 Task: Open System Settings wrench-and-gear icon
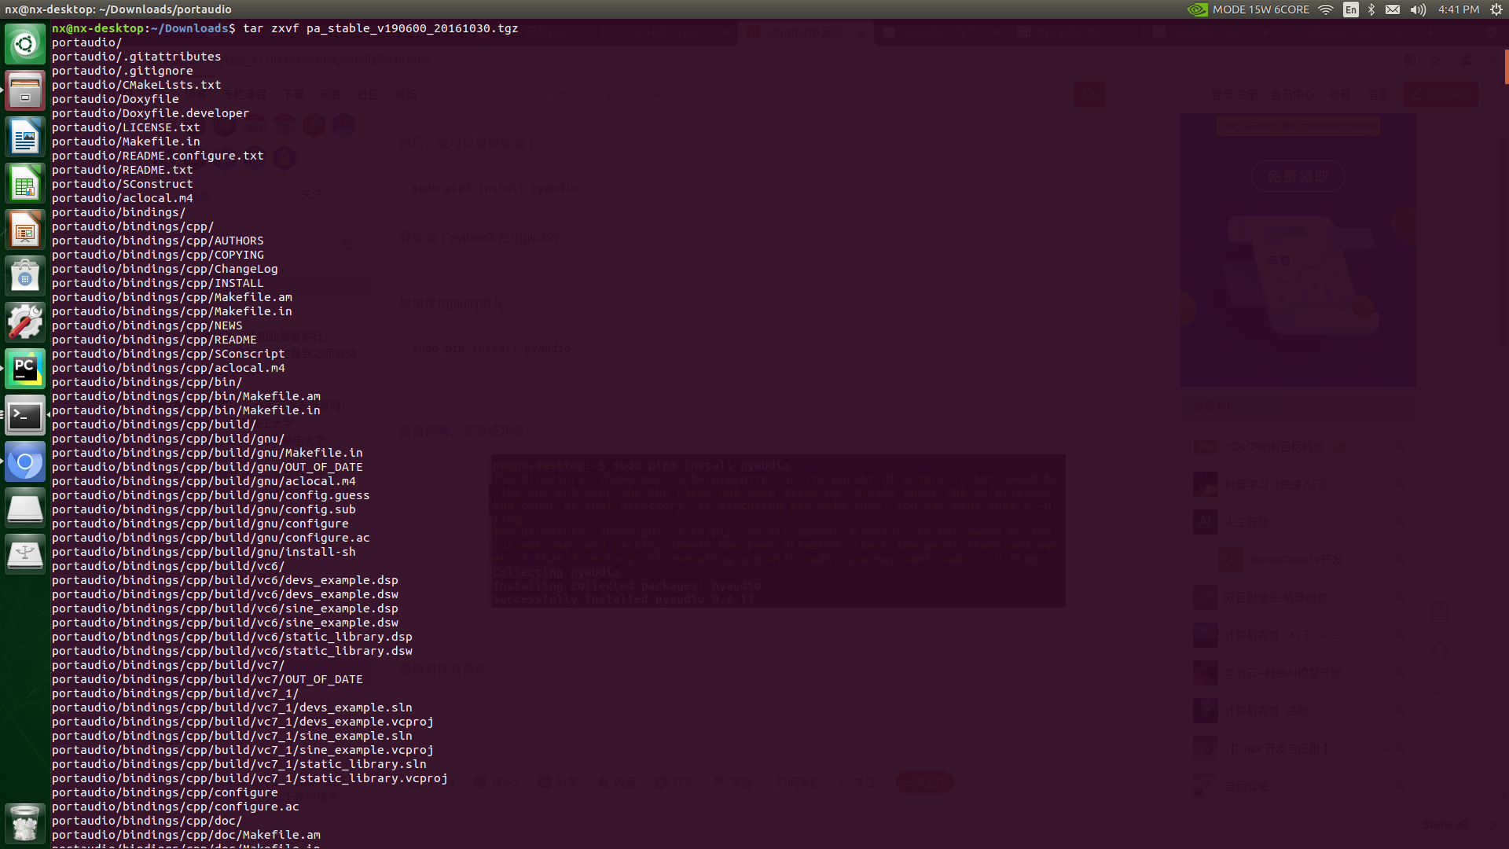(x=25, y=323)
